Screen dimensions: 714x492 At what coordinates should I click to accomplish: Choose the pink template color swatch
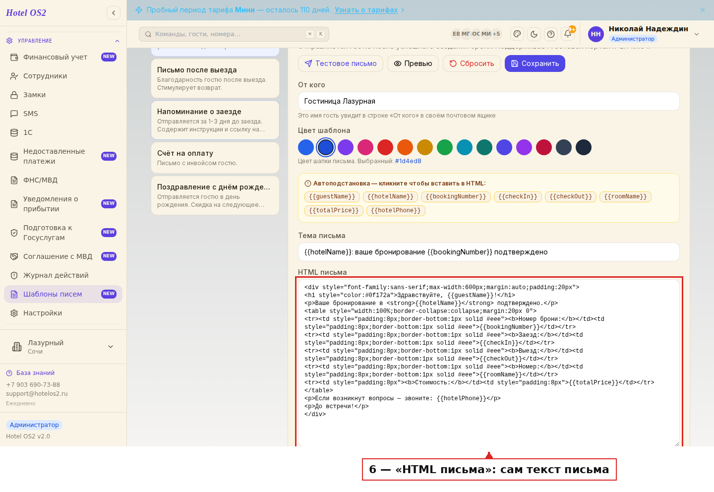tap(365, 147)
